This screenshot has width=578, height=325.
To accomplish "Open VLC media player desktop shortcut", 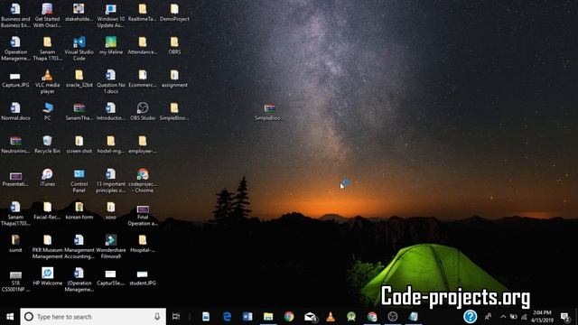I will coord(47,81).
